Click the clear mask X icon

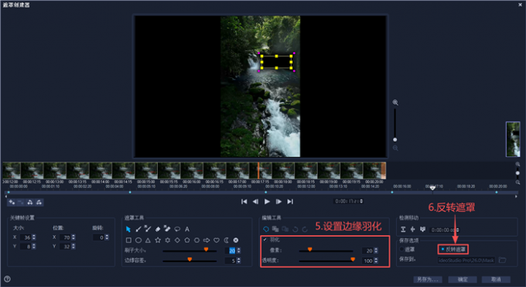point(236,241)
